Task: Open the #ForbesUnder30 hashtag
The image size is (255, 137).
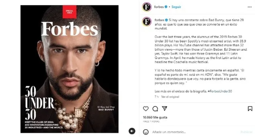Action: pyautogui.click(x=220, y=91)
